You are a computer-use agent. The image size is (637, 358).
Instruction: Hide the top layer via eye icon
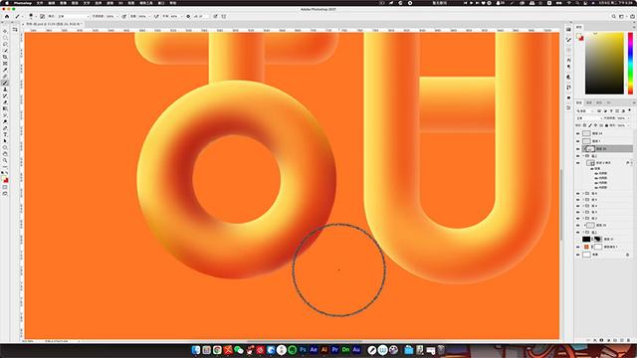pyautogui.click(x=578, y=133)
